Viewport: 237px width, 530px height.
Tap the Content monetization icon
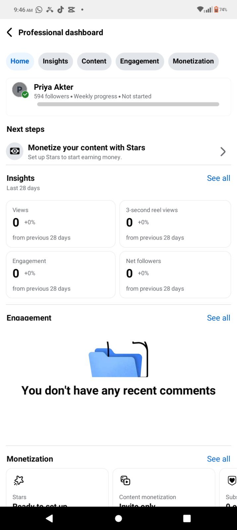(x=125, y=480)
